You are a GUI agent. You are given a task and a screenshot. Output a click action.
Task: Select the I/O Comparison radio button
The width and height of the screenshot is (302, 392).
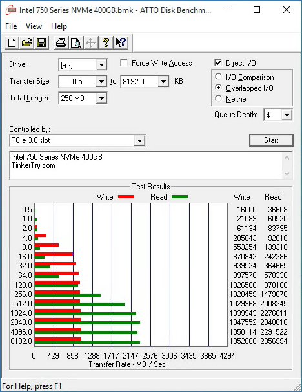218,77
